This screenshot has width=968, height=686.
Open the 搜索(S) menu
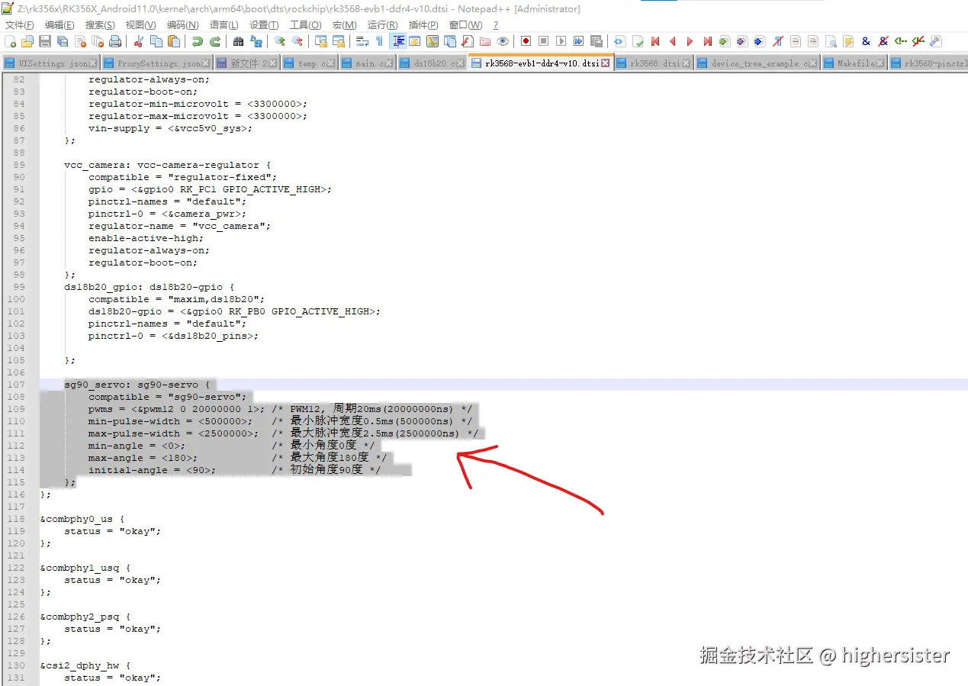(100, 25)
